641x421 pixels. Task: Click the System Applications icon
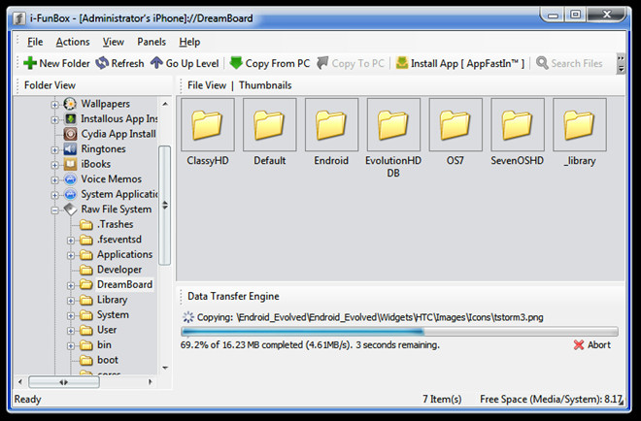point(70,194)
